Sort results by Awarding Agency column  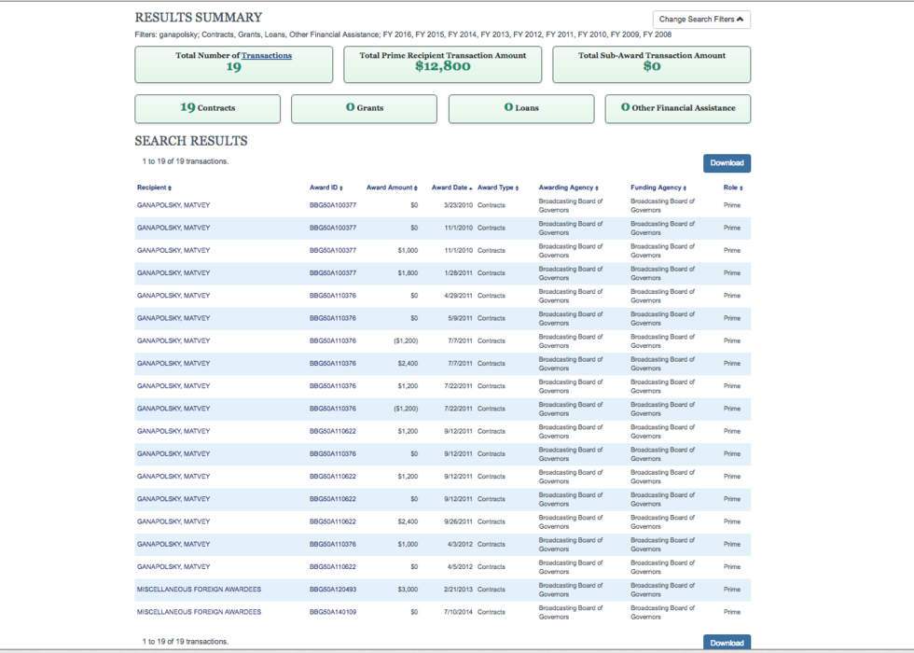[568, 188]
